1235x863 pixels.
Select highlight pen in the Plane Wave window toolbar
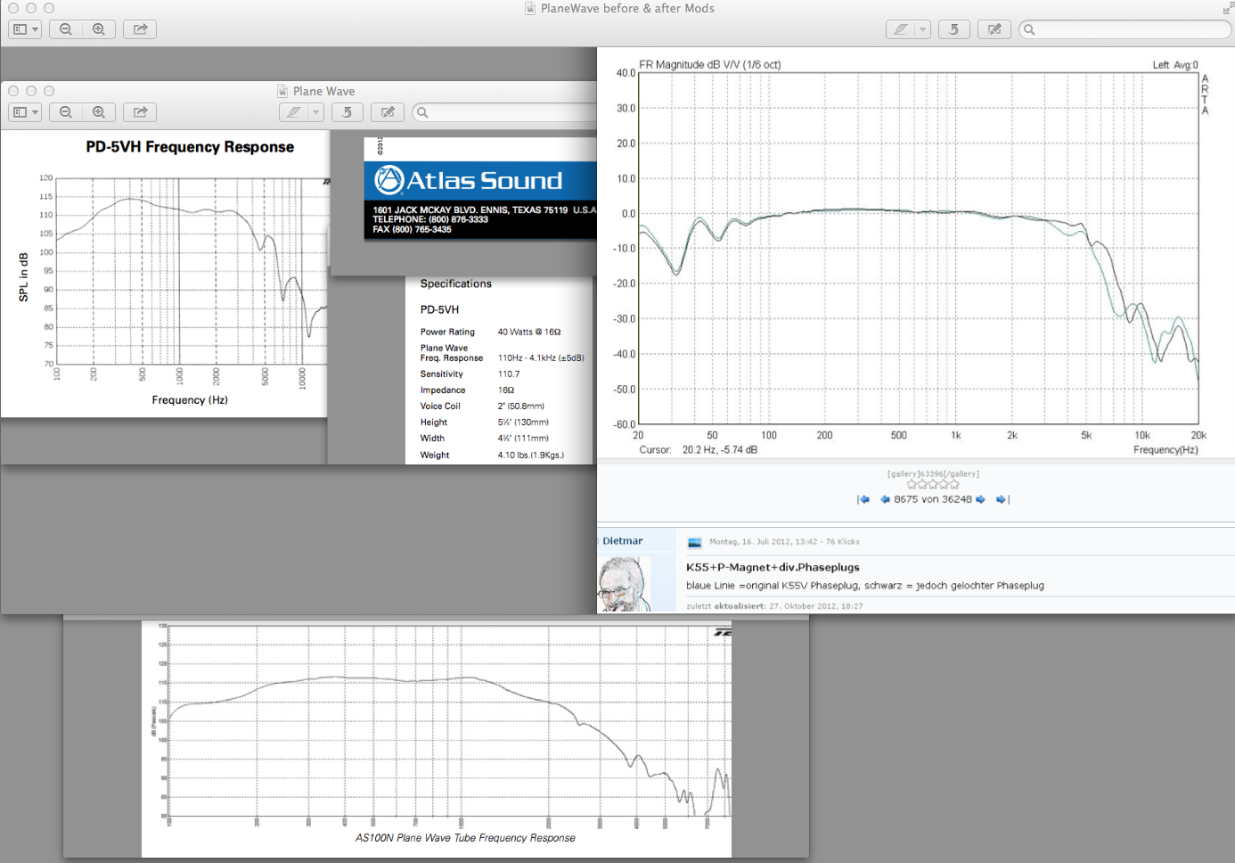293,112
